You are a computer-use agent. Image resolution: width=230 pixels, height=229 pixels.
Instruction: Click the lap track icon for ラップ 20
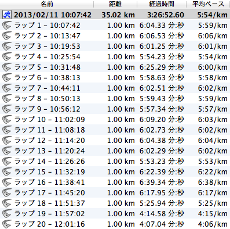pos(7,224)
